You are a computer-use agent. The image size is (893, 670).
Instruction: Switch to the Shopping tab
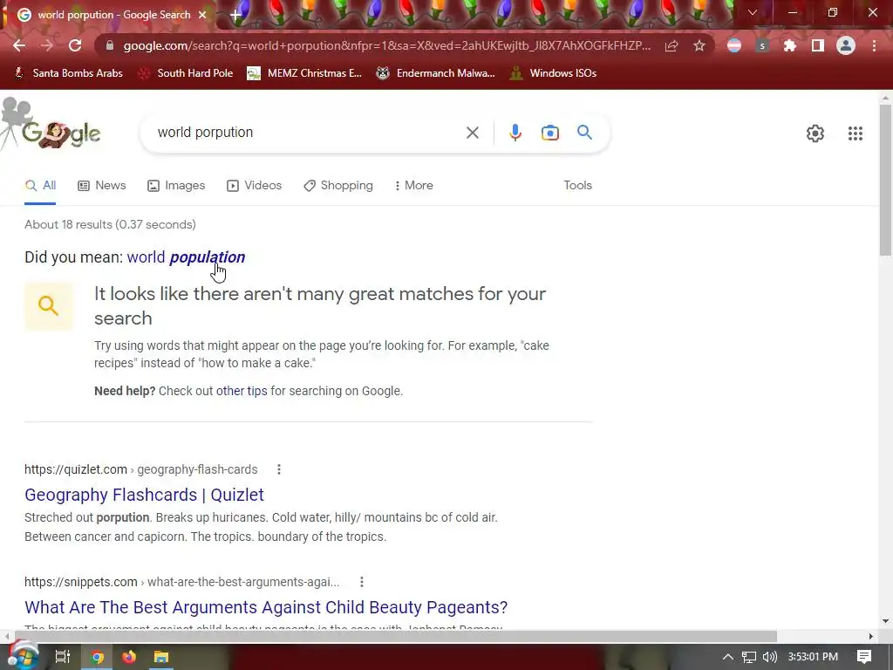coord(338,185)
